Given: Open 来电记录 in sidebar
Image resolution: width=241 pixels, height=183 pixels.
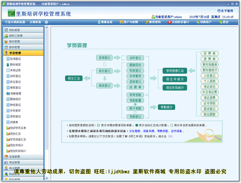Looking at the screenshot, I should tap(13, 70).
